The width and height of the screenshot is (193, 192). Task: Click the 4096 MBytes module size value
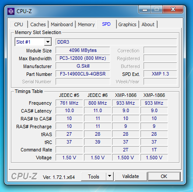click(x=83, y=50)
